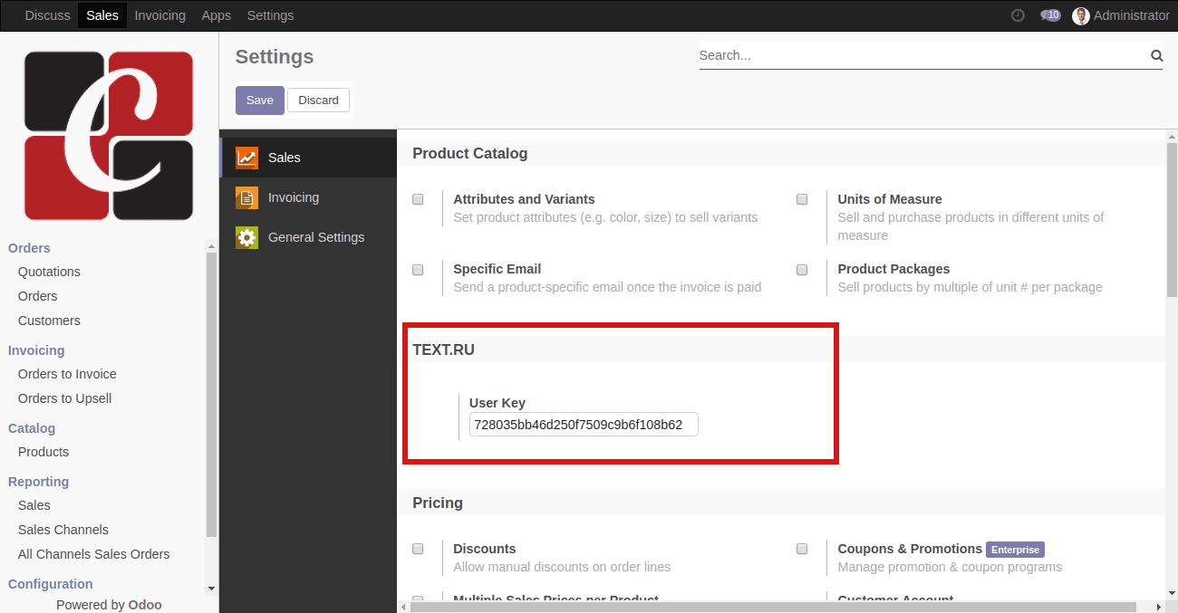This screenshot has height=613, width=1178.
Task: Enable Attributes and Variants checkbox
Action: 418,199
